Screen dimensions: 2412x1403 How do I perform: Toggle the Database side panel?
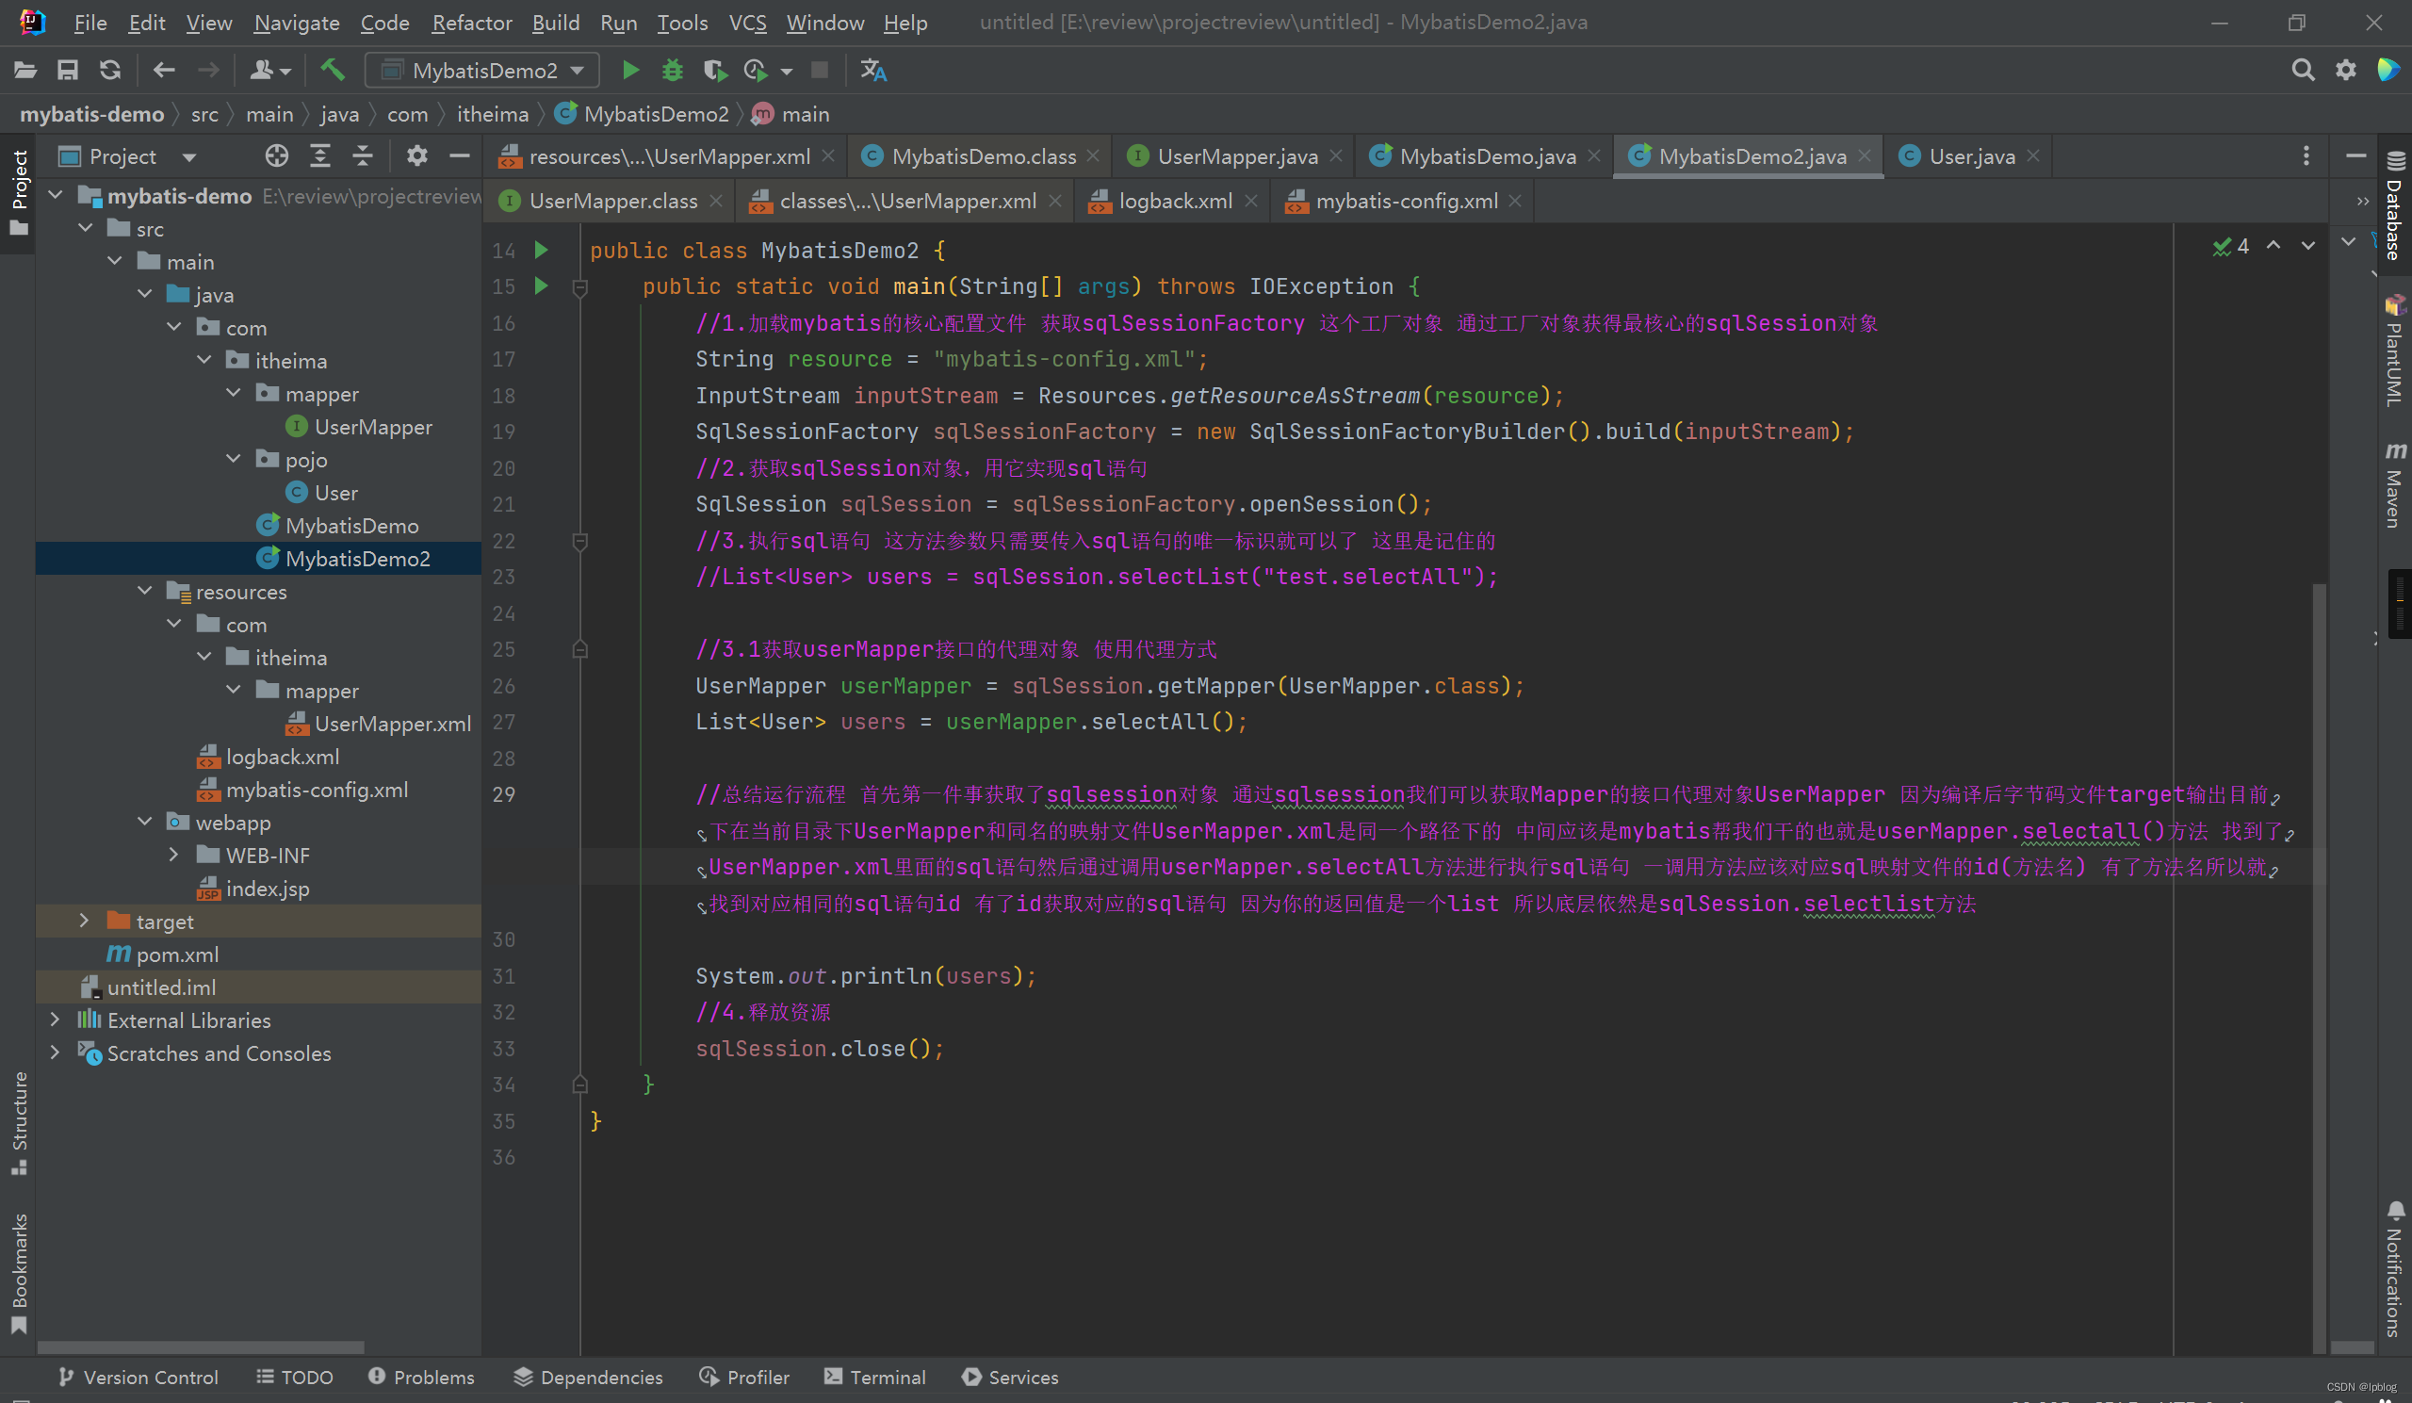pyautogui.click(x=2393, y=205)
